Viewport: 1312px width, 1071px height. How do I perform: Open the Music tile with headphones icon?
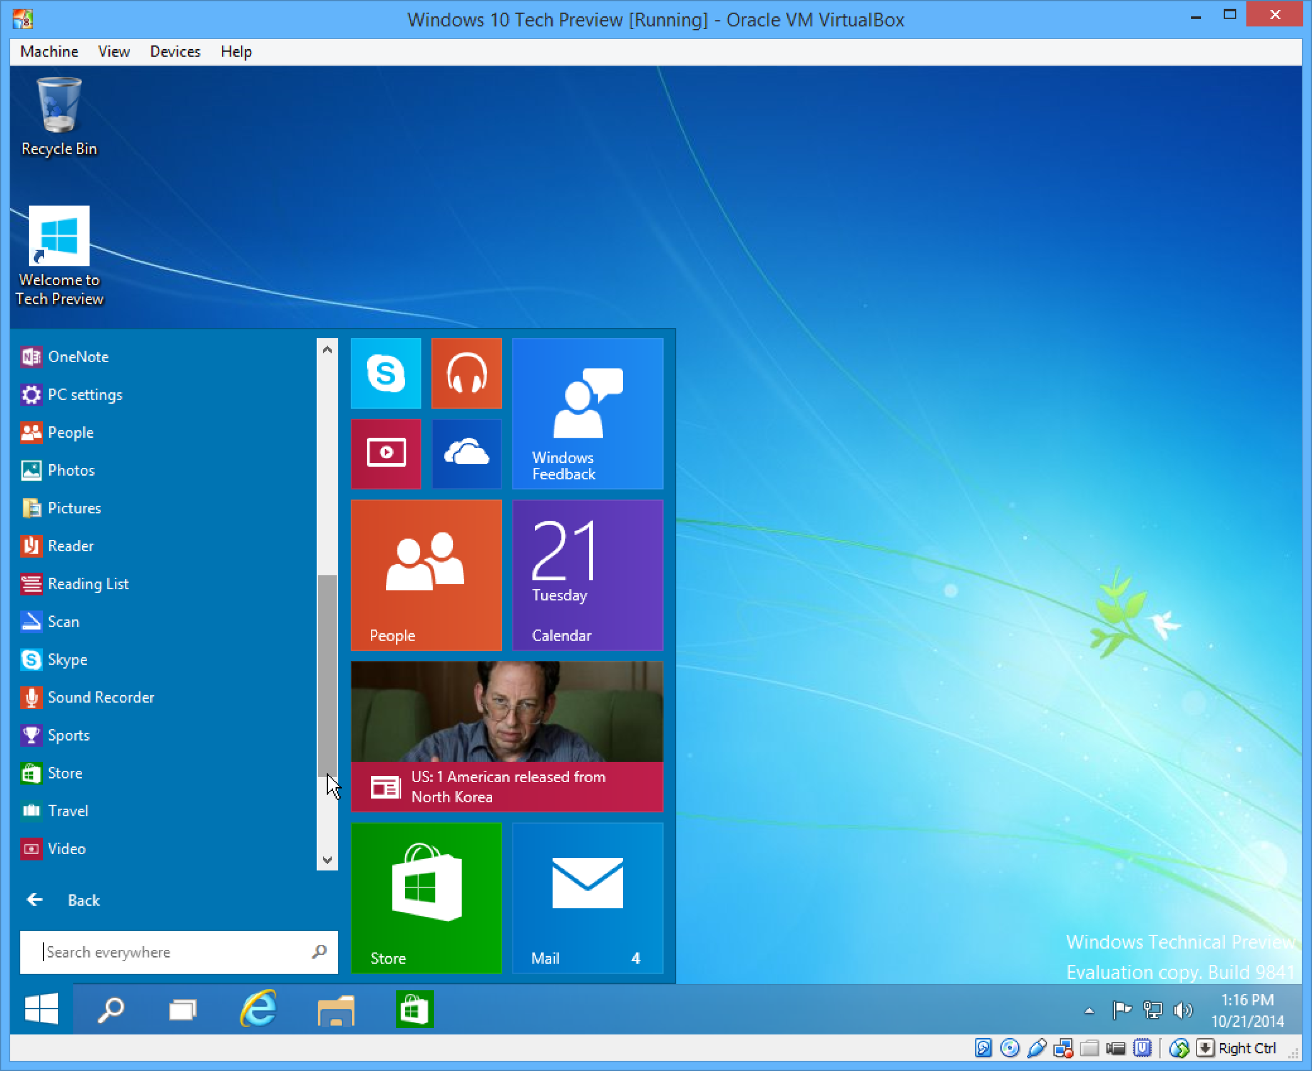point(466,373)
